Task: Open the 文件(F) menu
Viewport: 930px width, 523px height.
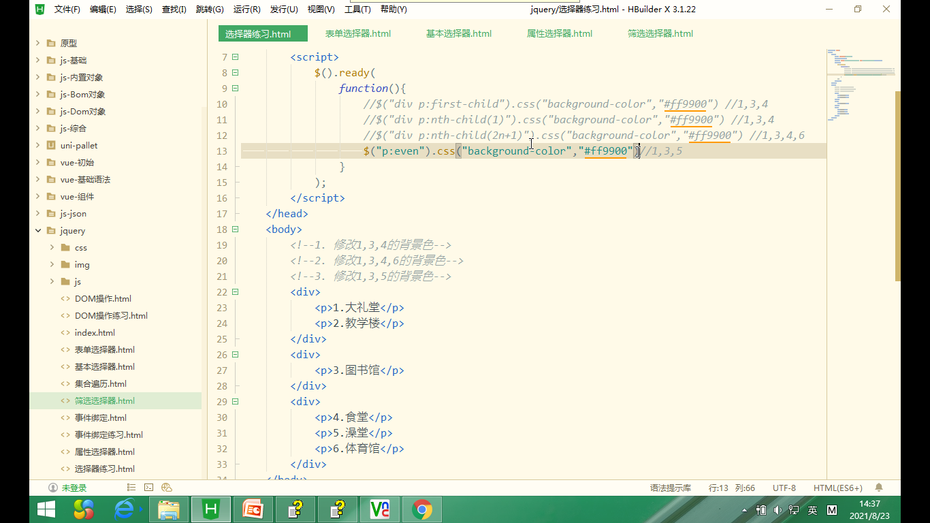Action: 67,10
